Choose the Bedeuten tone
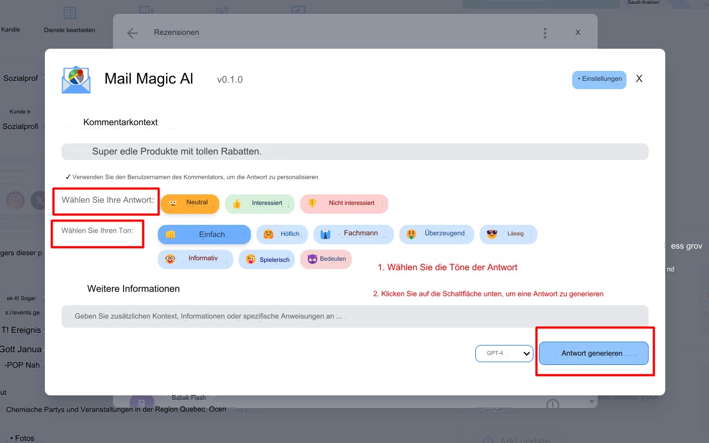 pyautogui.click(x=326, y=260)
